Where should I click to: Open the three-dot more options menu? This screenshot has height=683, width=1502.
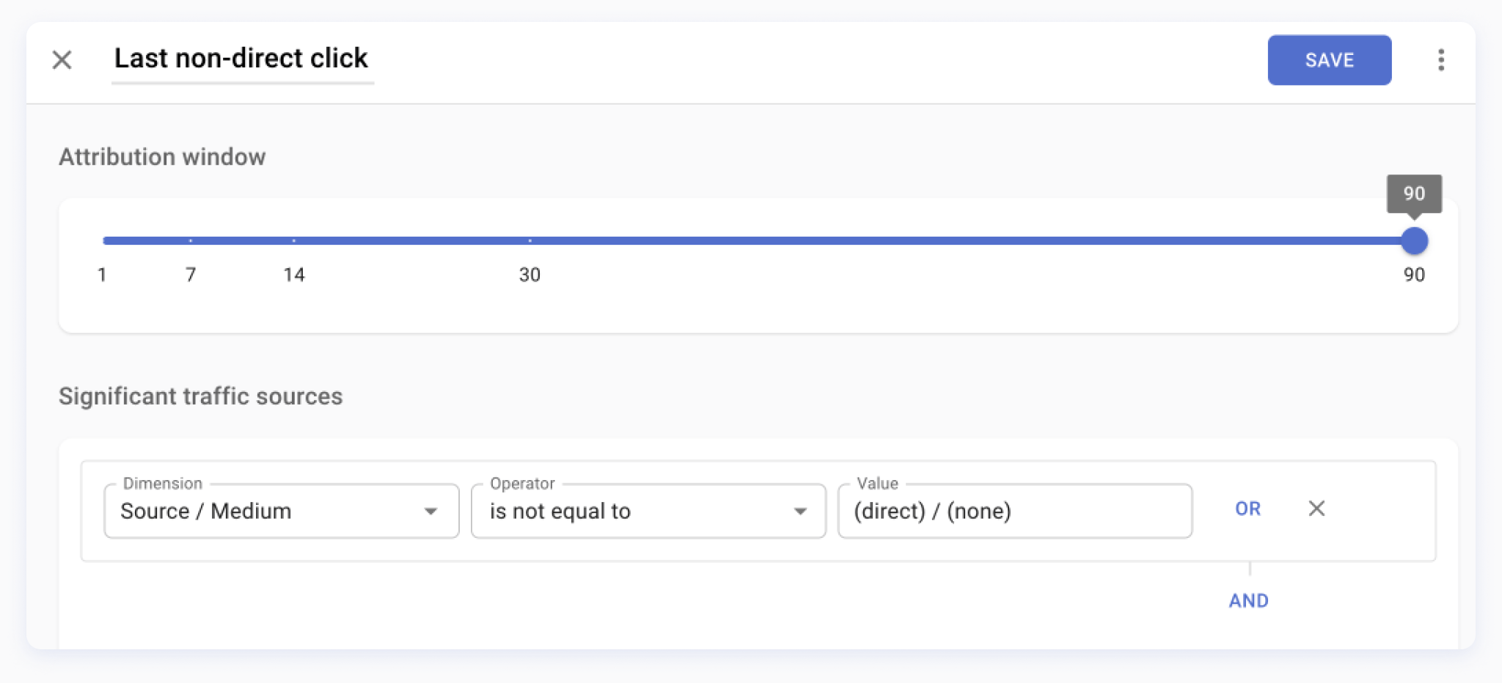1441,59
